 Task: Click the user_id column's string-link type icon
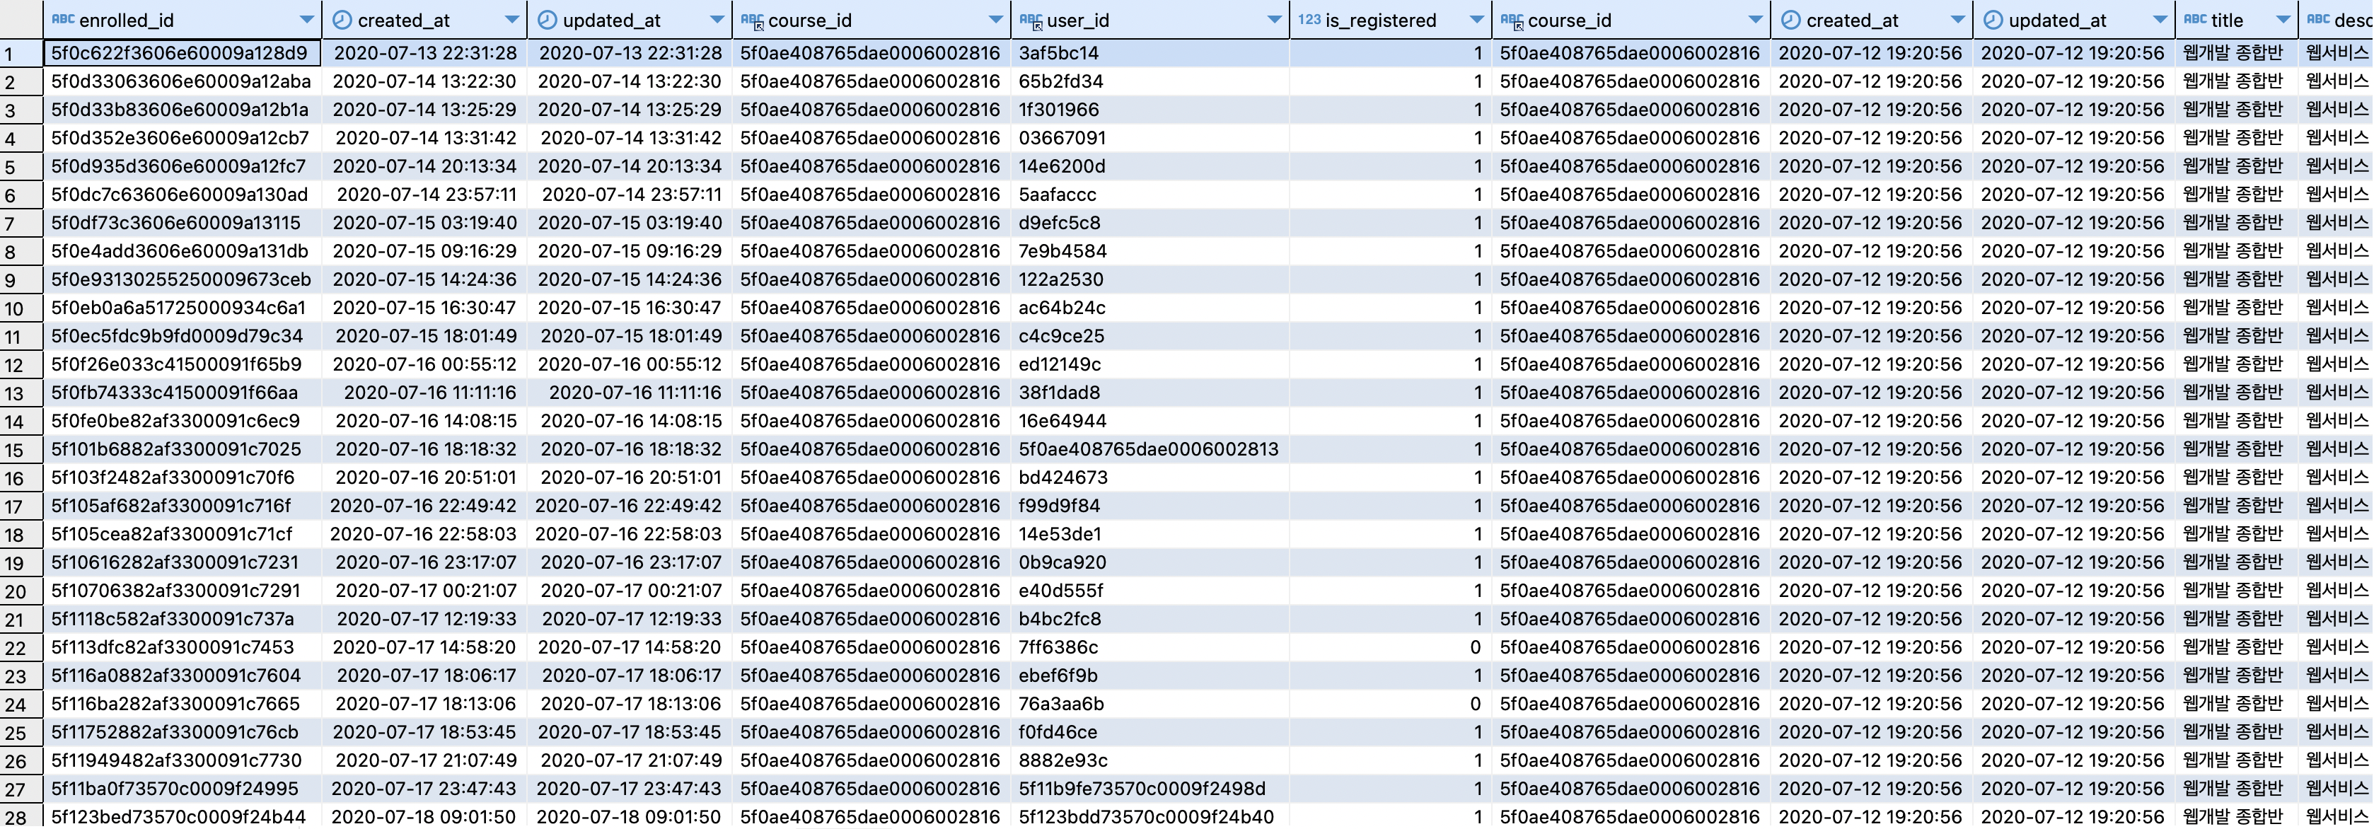1031,21
